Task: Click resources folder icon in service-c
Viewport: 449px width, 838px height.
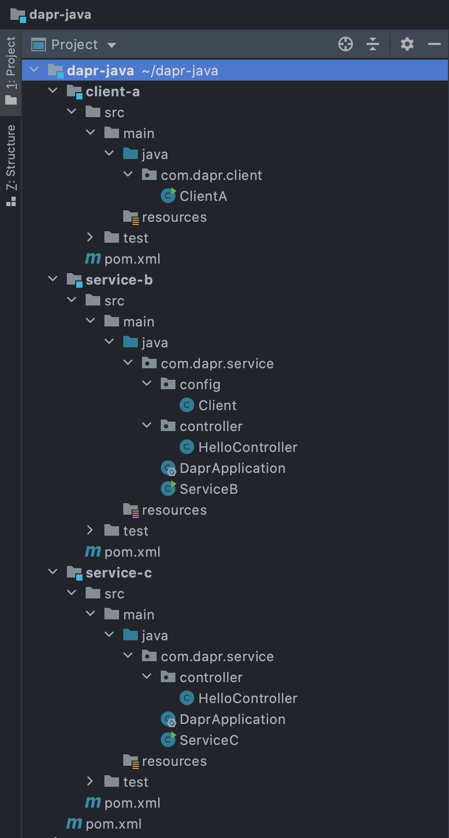Action: 131,761
